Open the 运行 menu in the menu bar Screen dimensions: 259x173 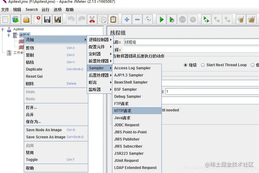tap(45, 10)
